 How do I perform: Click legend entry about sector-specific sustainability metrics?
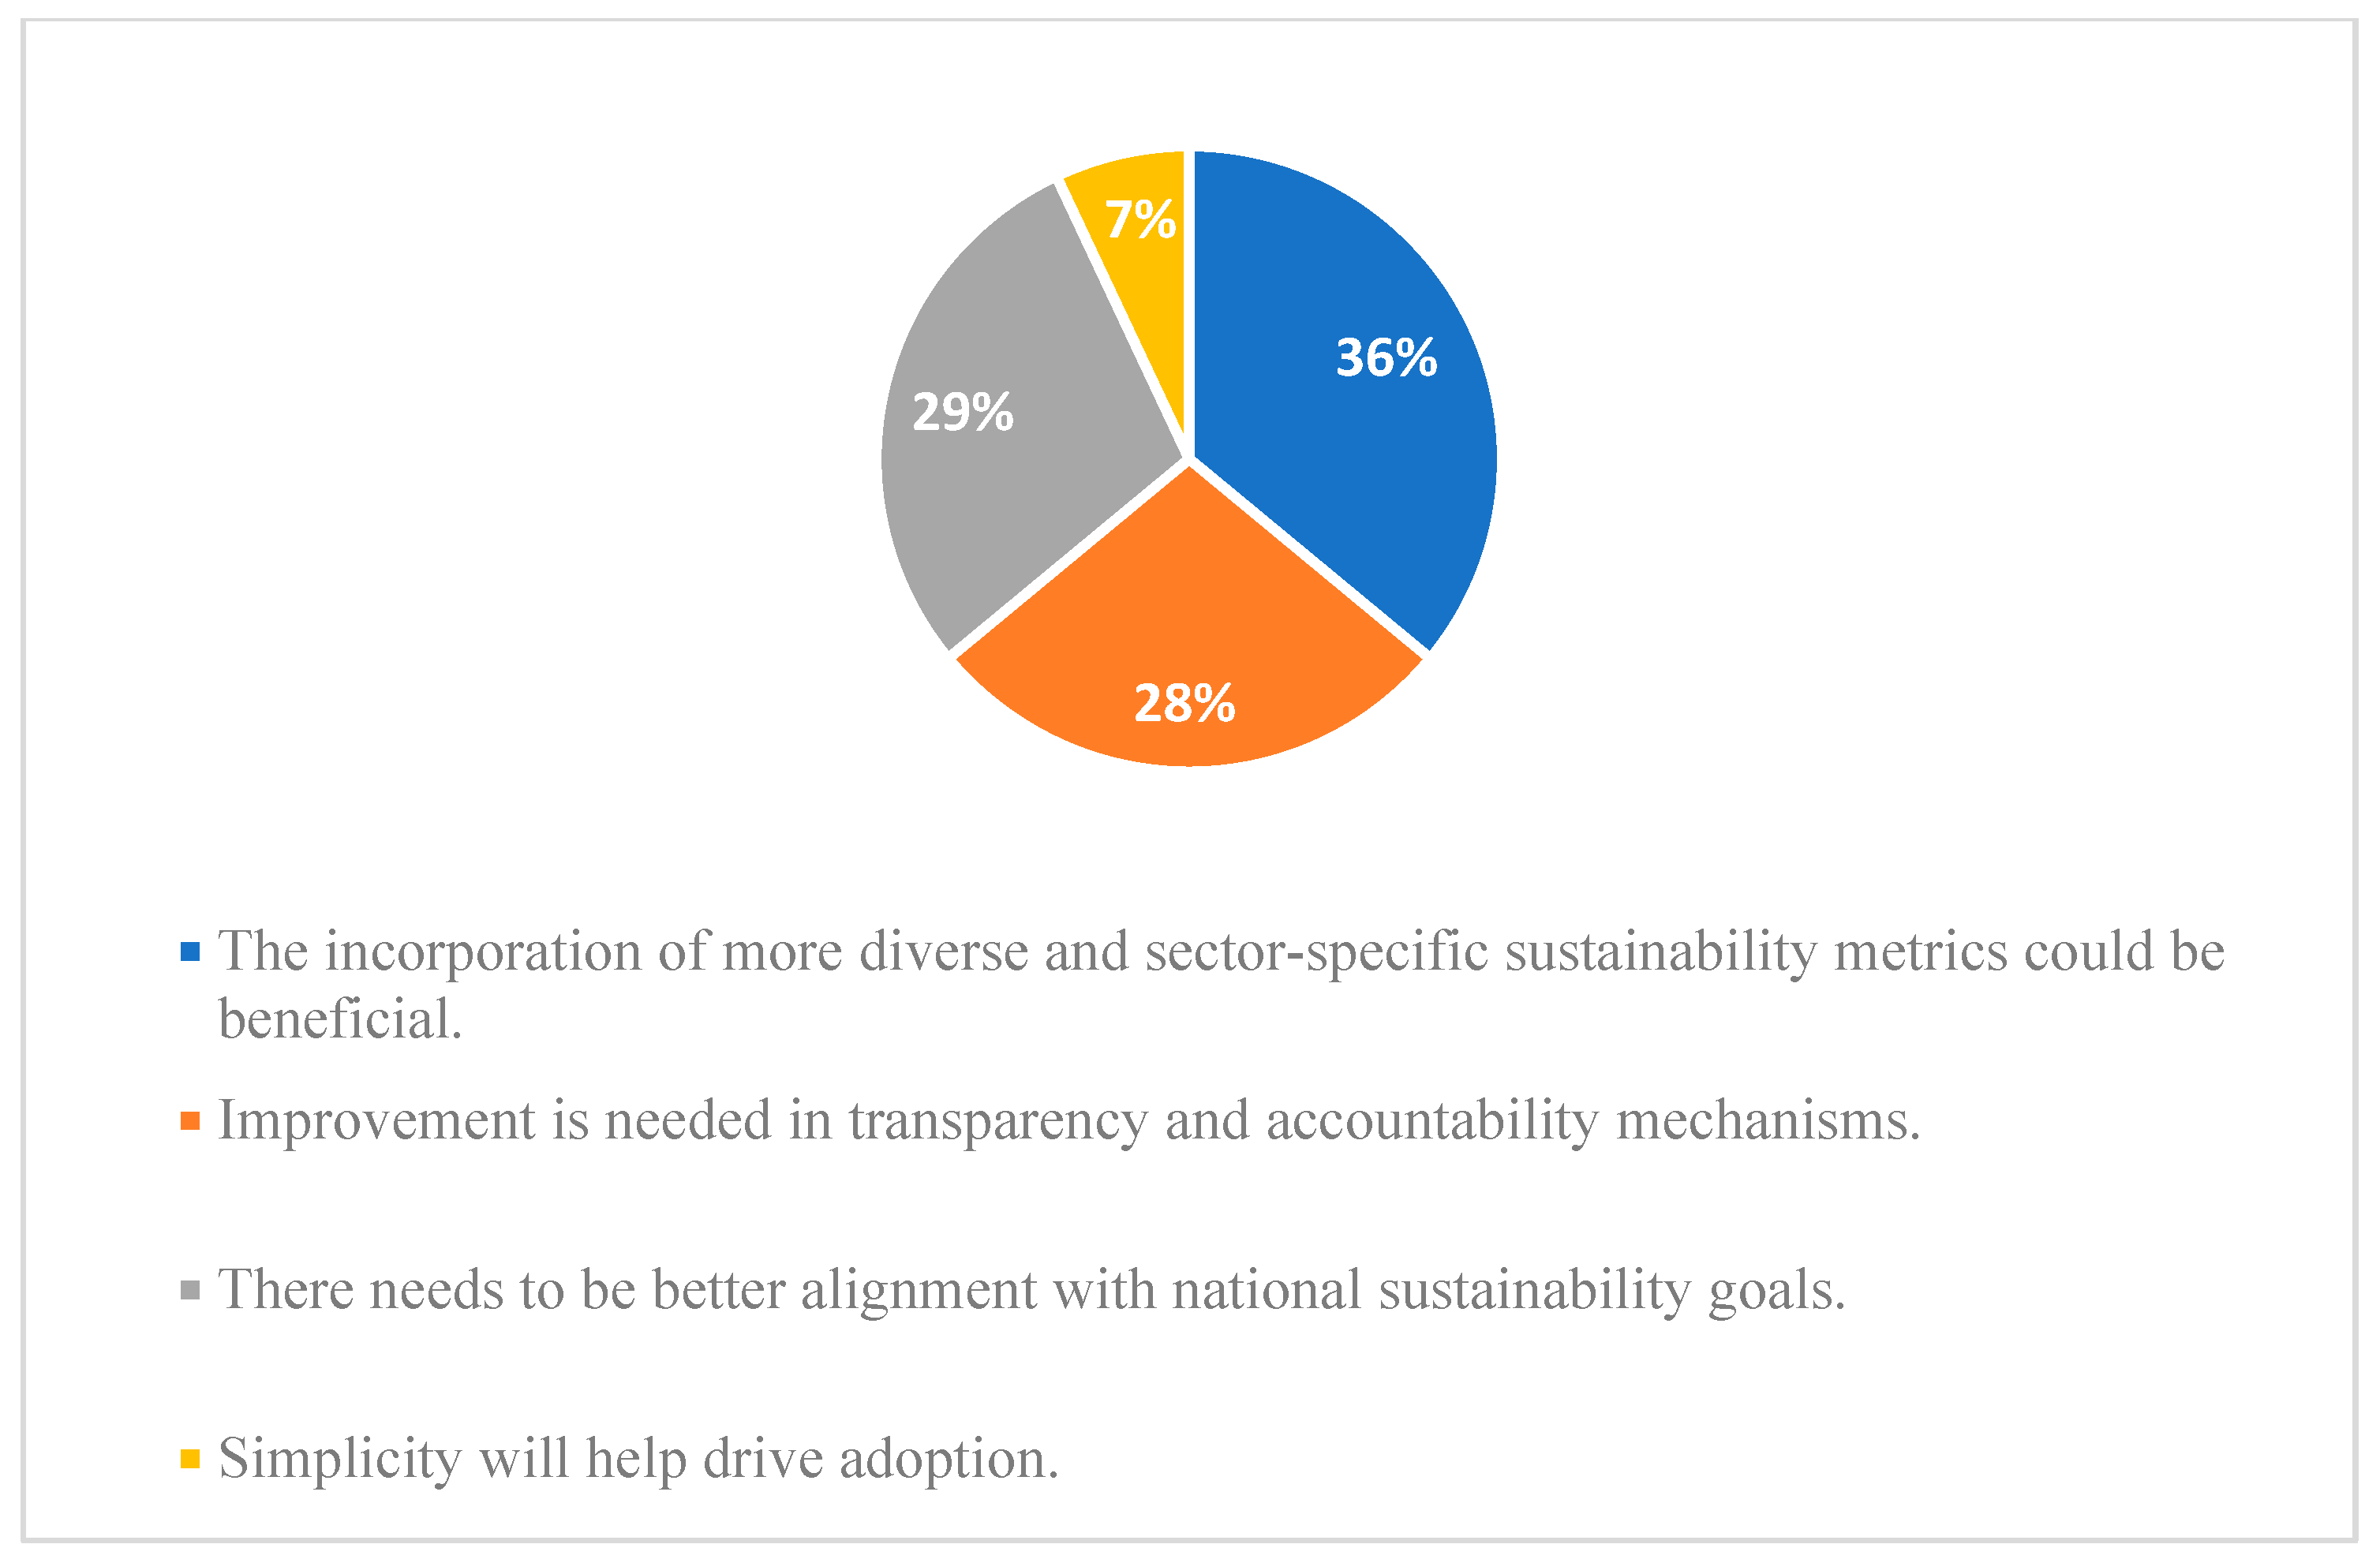pyautogui.click(x=1220, y=951)
